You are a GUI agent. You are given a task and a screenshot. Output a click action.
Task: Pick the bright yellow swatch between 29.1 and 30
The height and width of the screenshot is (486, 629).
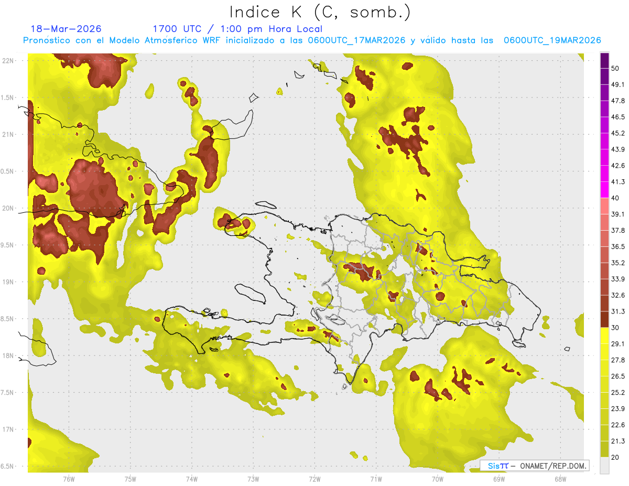[x=604, y=336]
